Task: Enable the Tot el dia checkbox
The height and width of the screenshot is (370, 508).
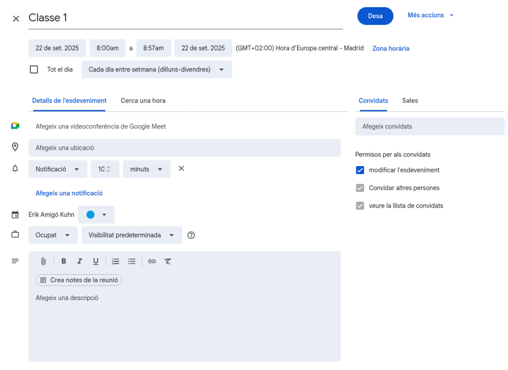Action: pyautogui.click(x=34, y=69)
